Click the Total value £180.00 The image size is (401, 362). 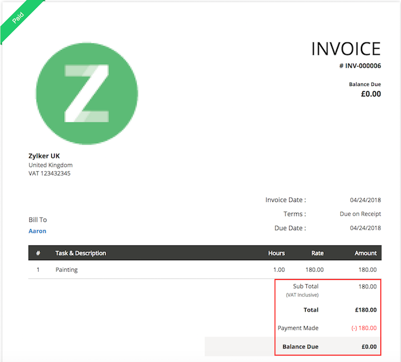pyautogui.click(x=366, y=310)
